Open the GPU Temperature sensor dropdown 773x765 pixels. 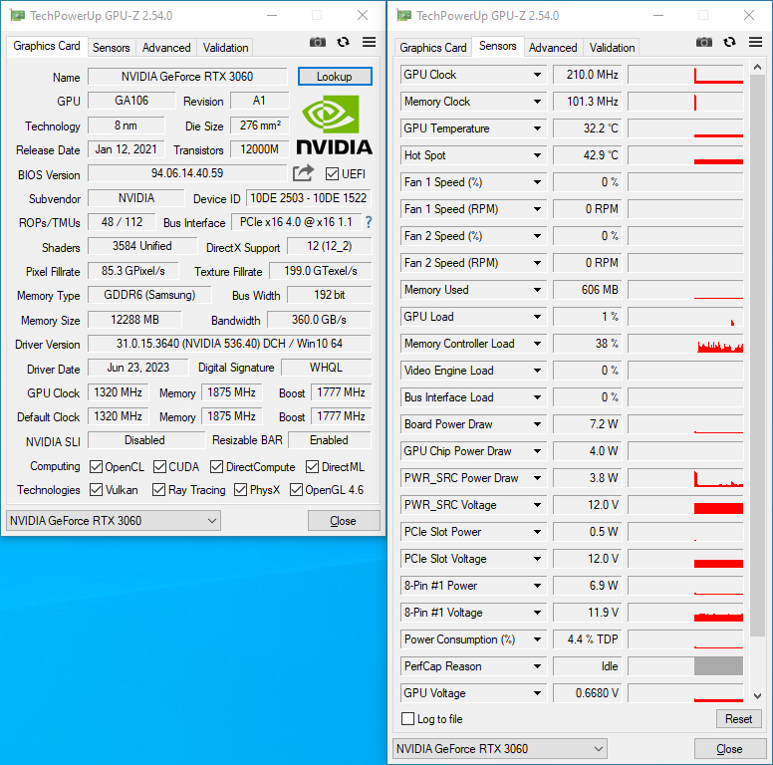pos(537,128)
